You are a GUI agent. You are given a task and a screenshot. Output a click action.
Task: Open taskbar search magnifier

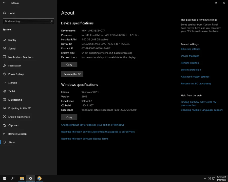coord(13,178)
